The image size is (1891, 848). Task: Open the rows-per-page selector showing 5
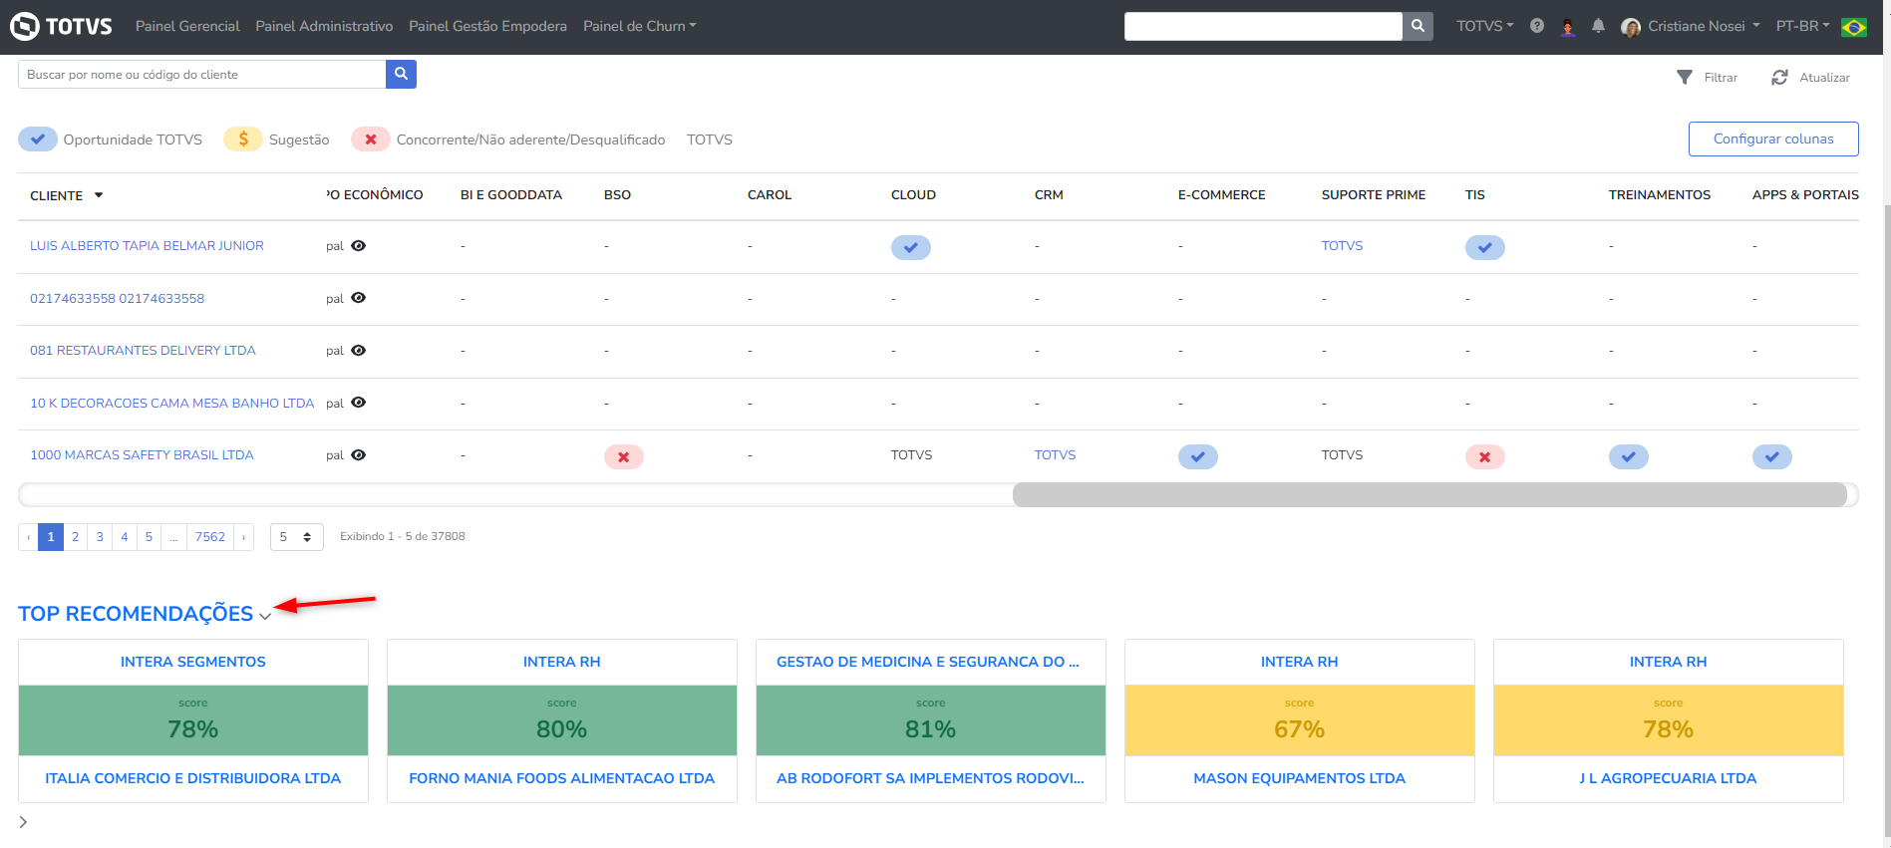297,537
